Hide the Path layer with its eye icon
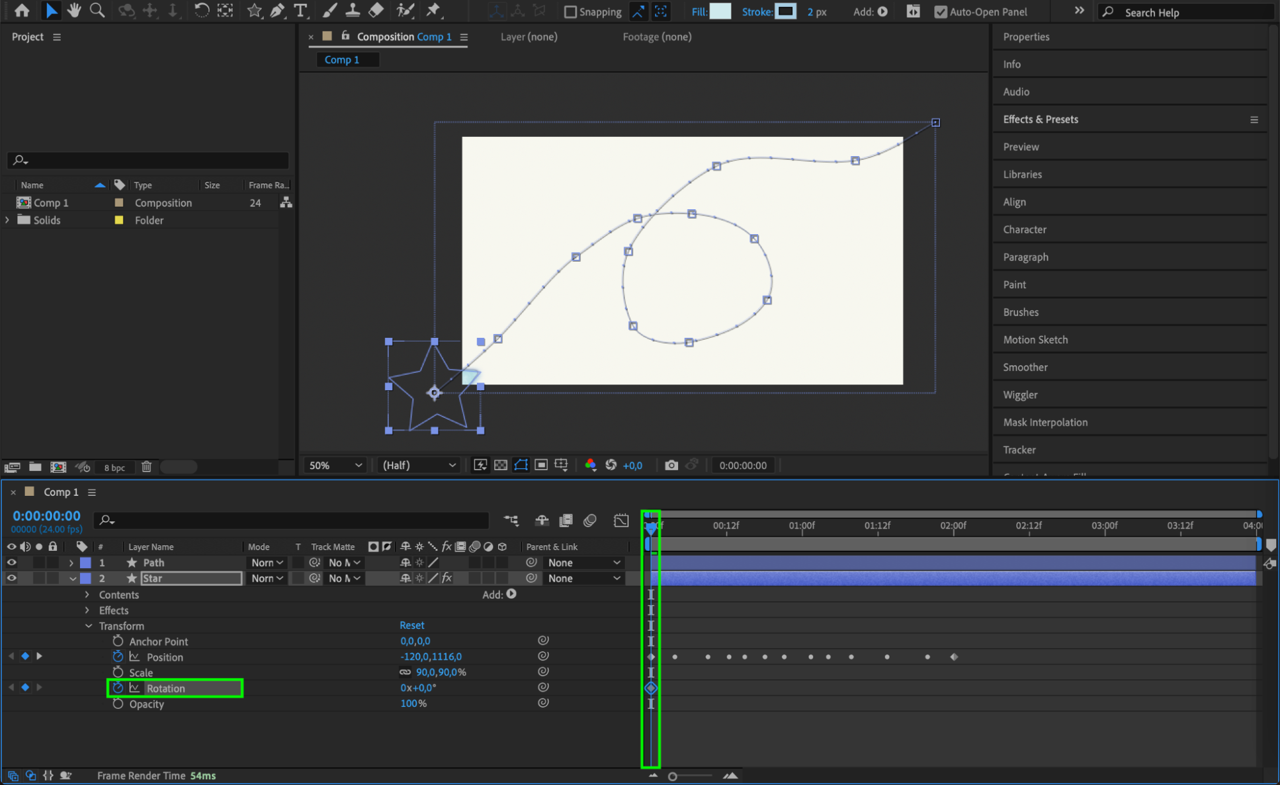 point(12,562)
